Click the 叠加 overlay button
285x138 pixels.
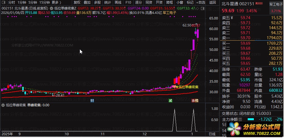tap(87, 2)
